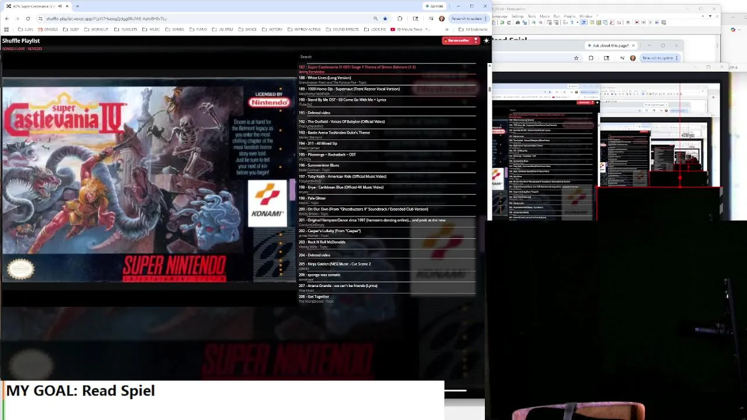This screenshot has width=747, height=420.
Task: Click the address bar URL
Action: tap(106, 19)
